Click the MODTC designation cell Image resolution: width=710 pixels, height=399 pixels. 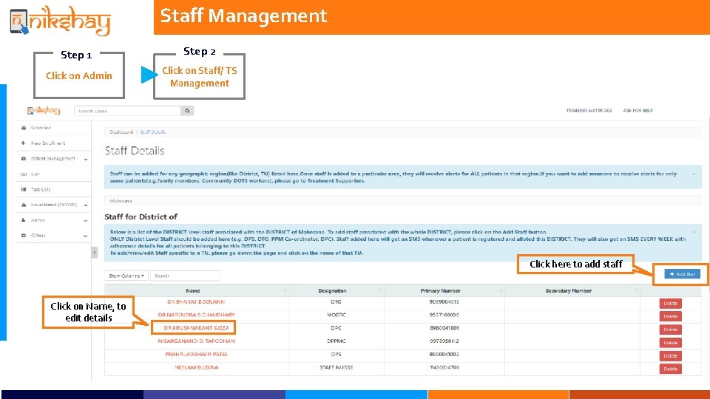[336, 315]
